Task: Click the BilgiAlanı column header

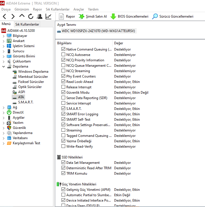Action: pos(64,43)
